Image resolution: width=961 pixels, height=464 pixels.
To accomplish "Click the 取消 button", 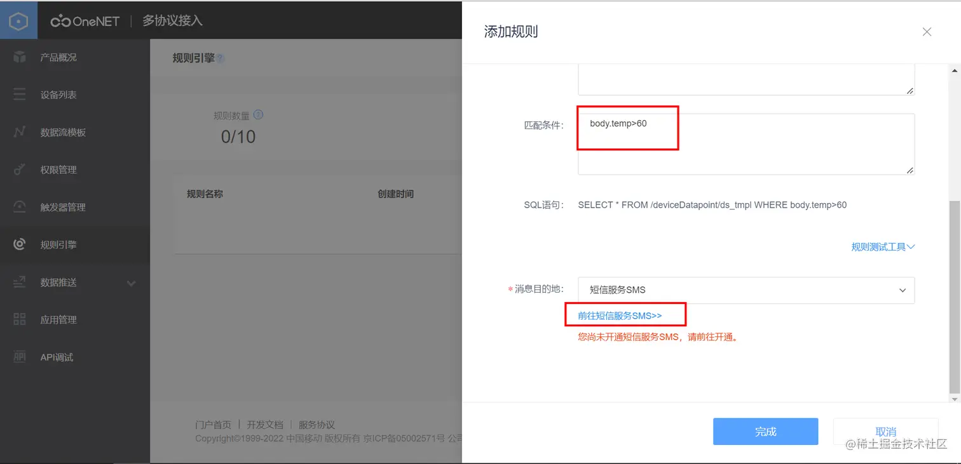I will point(885,432).
